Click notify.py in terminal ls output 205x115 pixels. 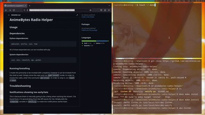pyautogui.click(x=150, y=92)
